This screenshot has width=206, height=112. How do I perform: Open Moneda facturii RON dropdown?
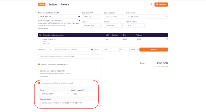(x=136, y=25)
